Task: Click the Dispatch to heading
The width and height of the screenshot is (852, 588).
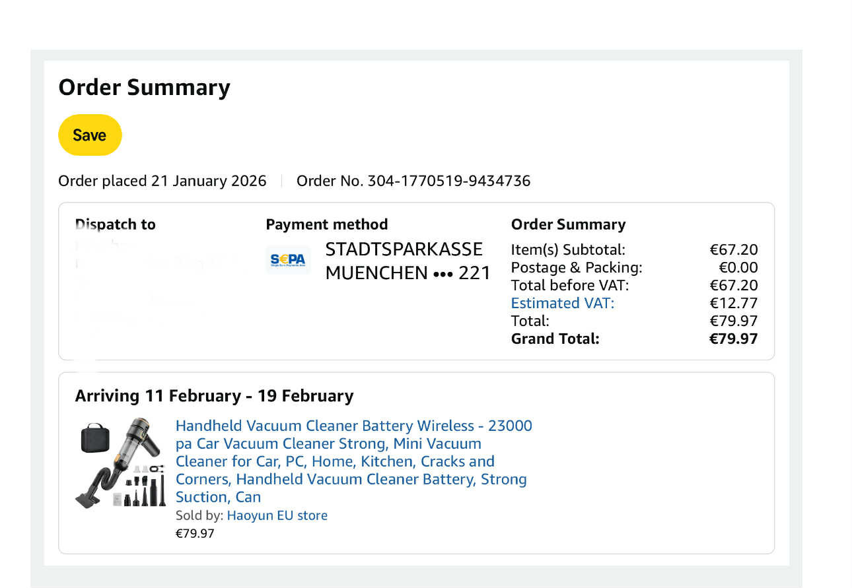Action: tap(116, 224)
